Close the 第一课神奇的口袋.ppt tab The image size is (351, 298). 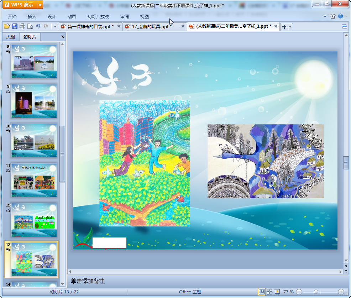119,26
